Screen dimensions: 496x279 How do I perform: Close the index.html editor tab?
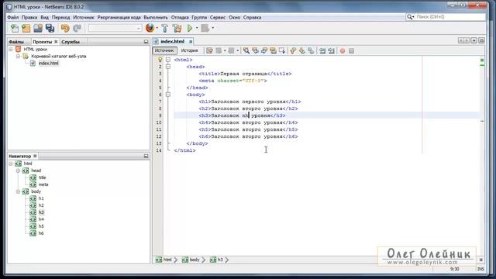191,41
